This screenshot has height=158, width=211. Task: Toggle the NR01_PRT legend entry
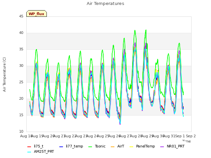pos(172,146)
